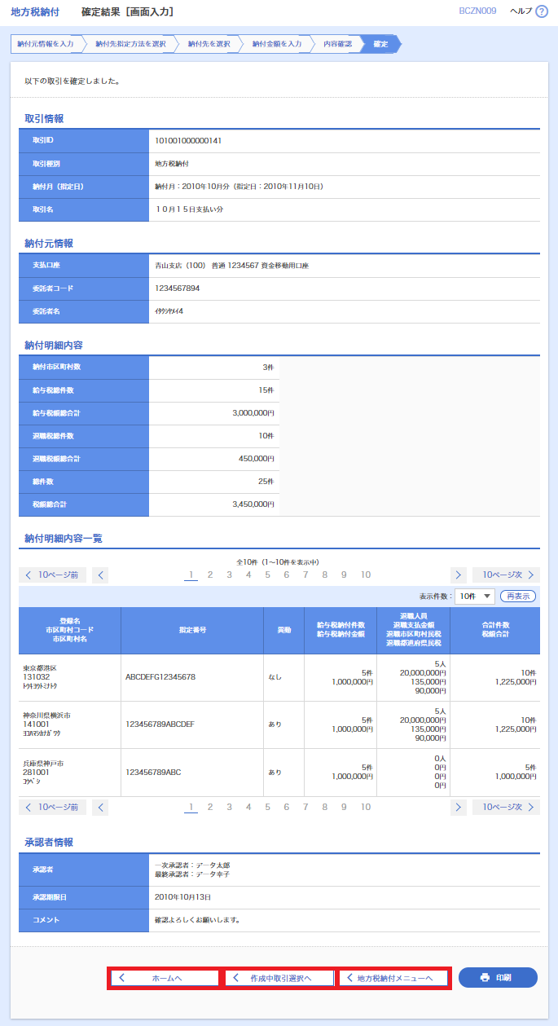Click the 納付先を選択 step
558x1026 pixels.
click(x=209, y=44)
